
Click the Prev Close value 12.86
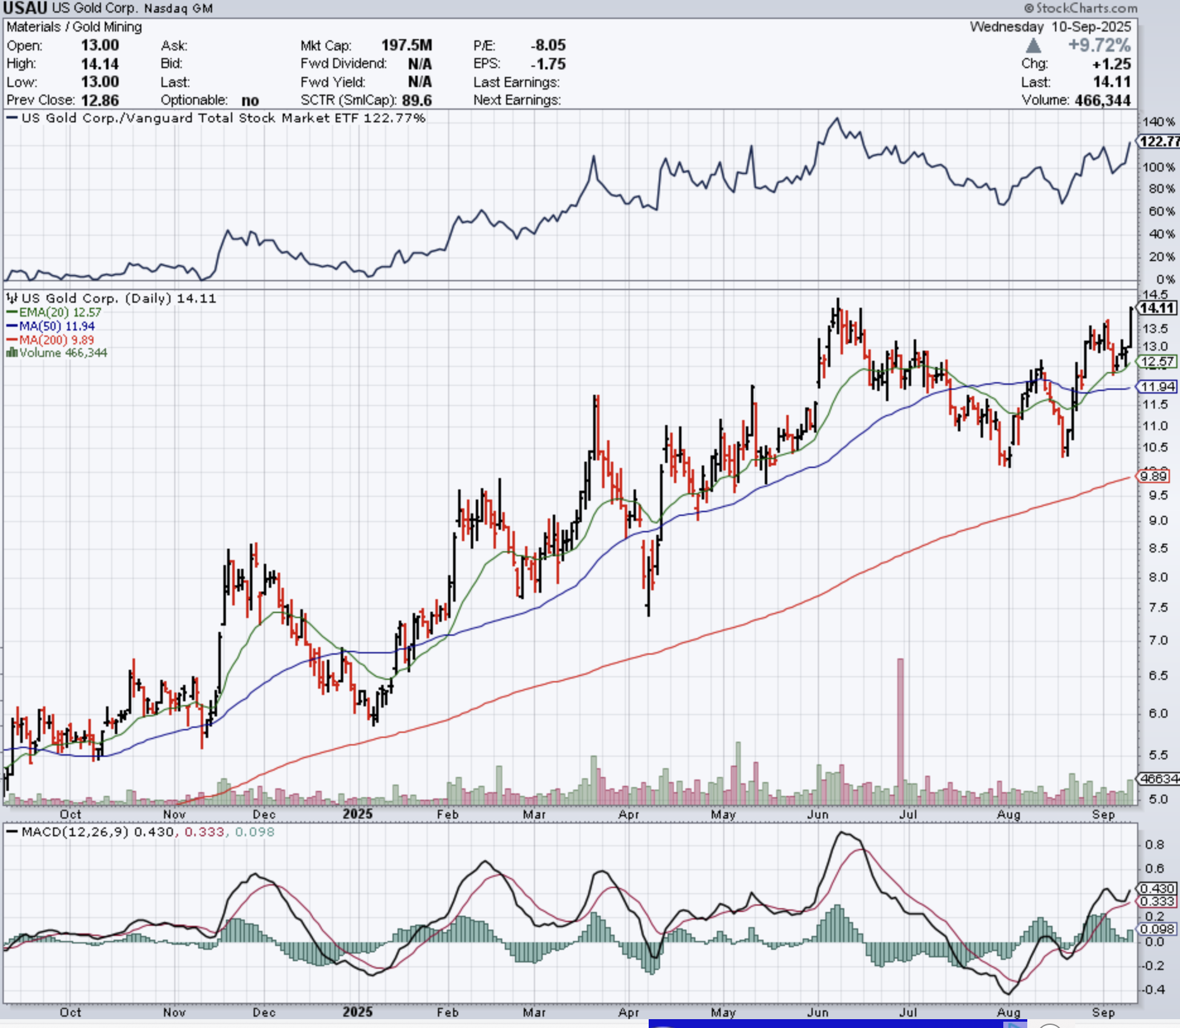(x=100, y=100)
